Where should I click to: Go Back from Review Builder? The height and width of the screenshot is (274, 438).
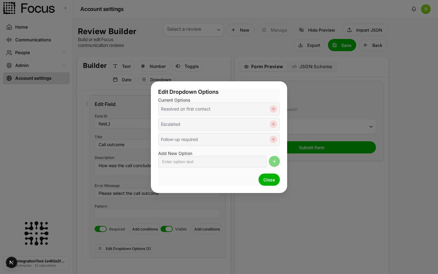click(373, 45)
